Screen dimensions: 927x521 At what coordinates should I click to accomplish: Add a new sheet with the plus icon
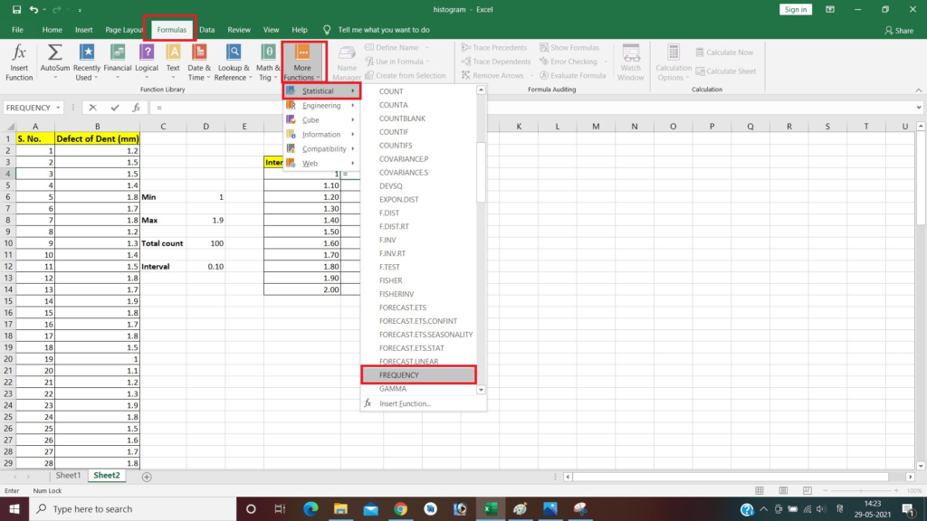pyautogui.click(x=147, y=477)
